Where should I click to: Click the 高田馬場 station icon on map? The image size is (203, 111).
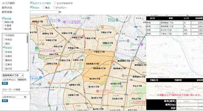[112, 65]
